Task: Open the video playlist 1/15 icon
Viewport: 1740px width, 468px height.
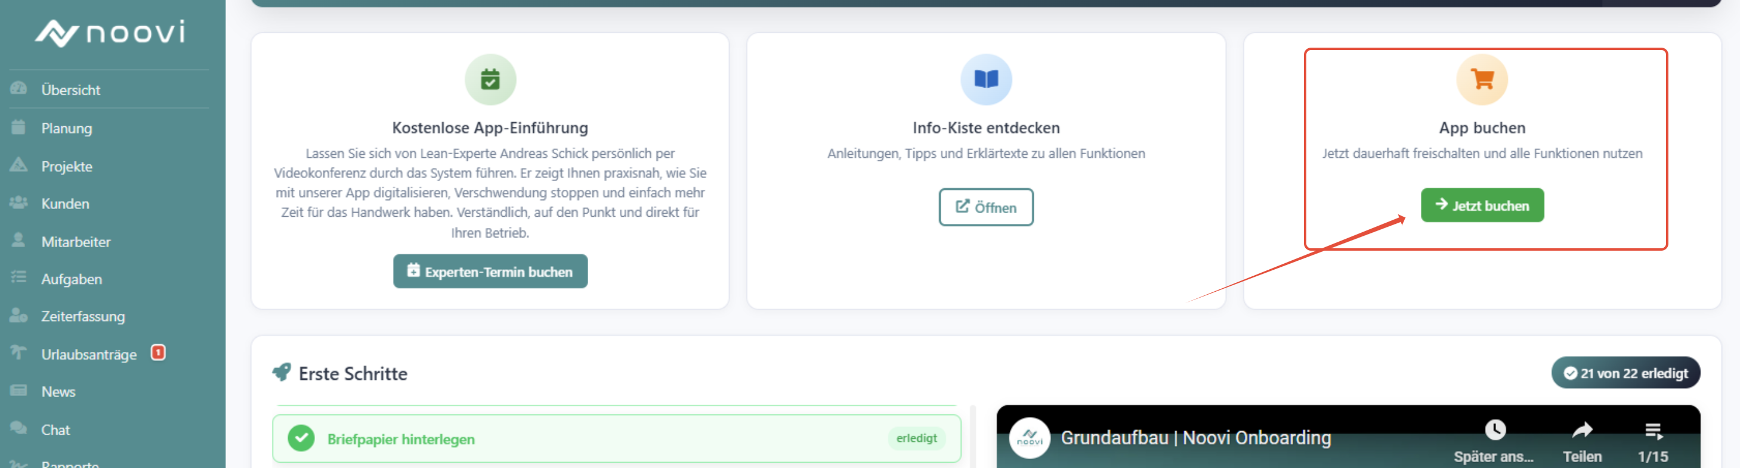Action: point(1653,430)
